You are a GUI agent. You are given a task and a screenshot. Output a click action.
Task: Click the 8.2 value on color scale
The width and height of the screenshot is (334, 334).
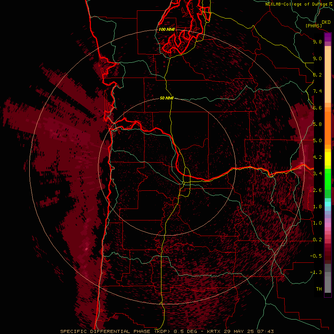click(317, 75)
